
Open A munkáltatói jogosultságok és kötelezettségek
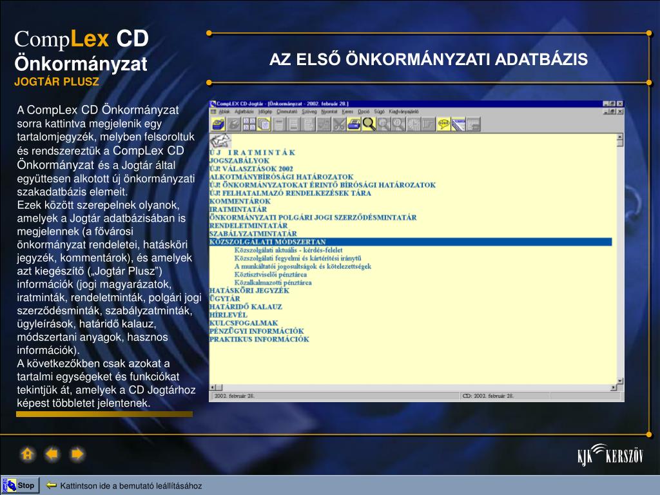[303, 266]
